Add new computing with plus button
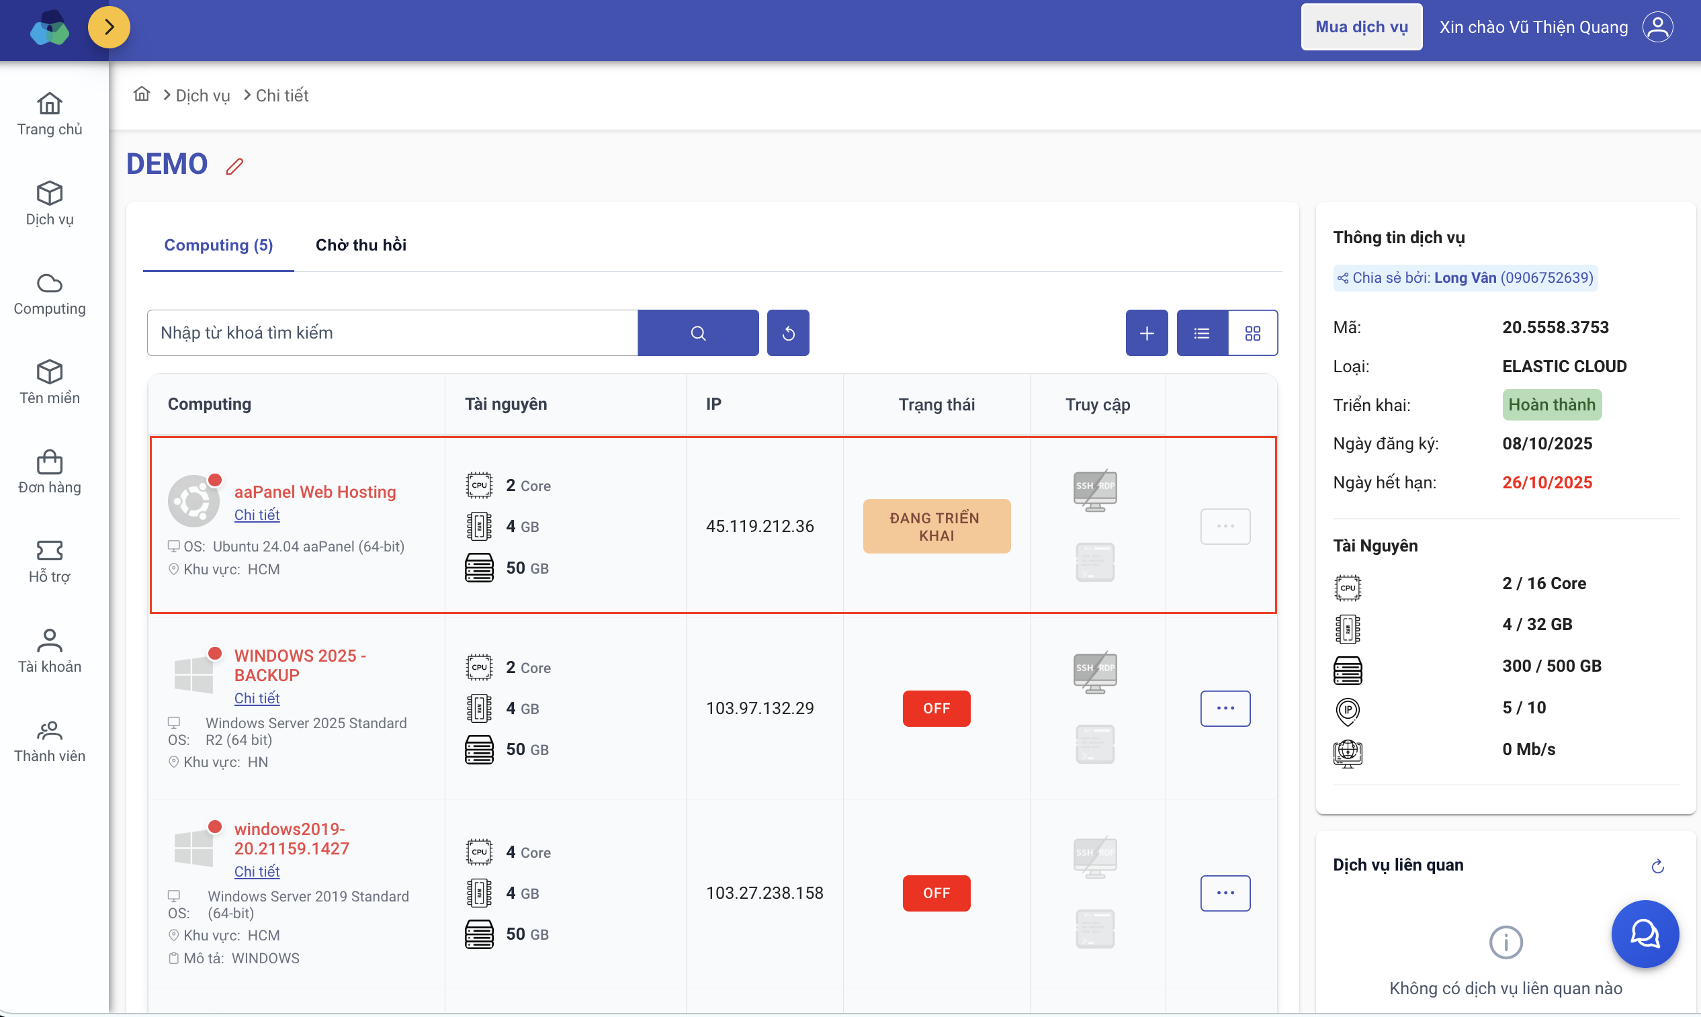 pyautogui.click(x=1146, y=333)
